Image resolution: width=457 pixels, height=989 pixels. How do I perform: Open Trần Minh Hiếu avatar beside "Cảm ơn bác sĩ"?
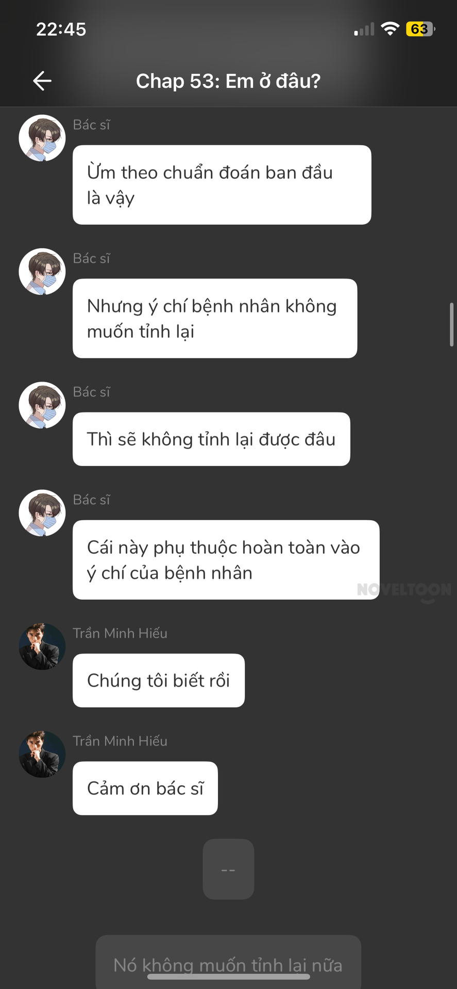pos(42,754)
